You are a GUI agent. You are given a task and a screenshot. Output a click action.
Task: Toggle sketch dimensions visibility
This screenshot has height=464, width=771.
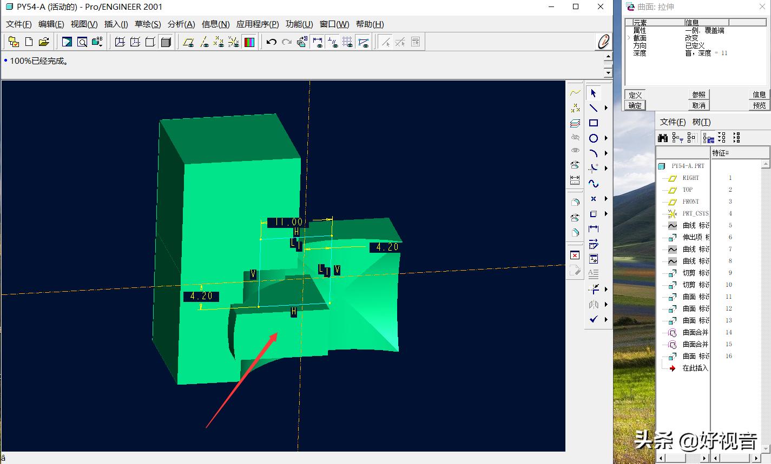point(318,42)
